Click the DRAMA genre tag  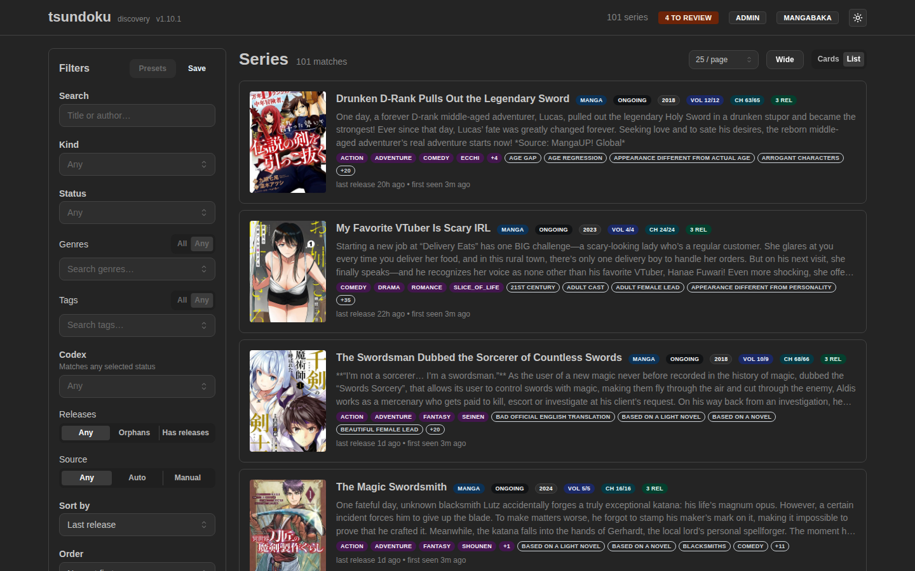pyautogui.click(x=389, y=287)
